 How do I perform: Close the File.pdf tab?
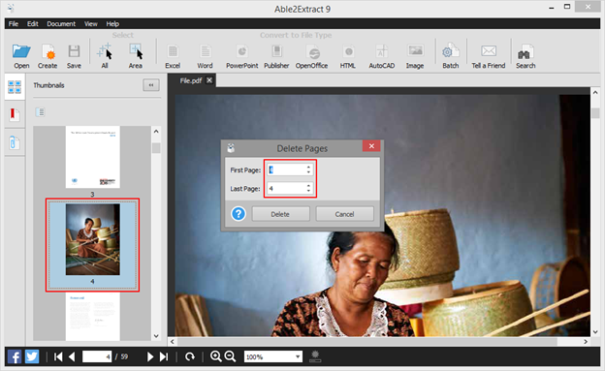tap(209, 80)
